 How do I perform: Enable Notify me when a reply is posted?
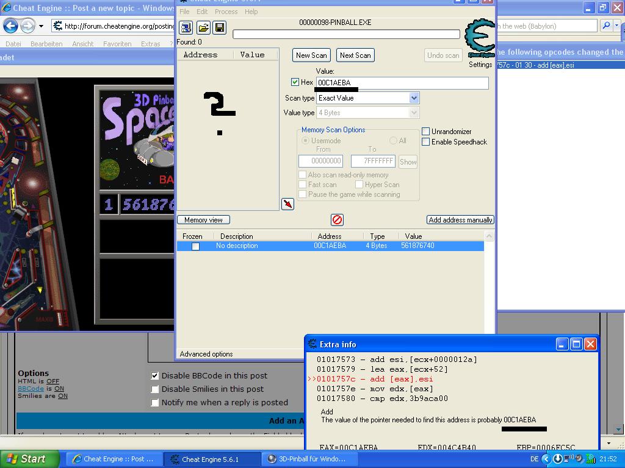click(x=155, y=402)
